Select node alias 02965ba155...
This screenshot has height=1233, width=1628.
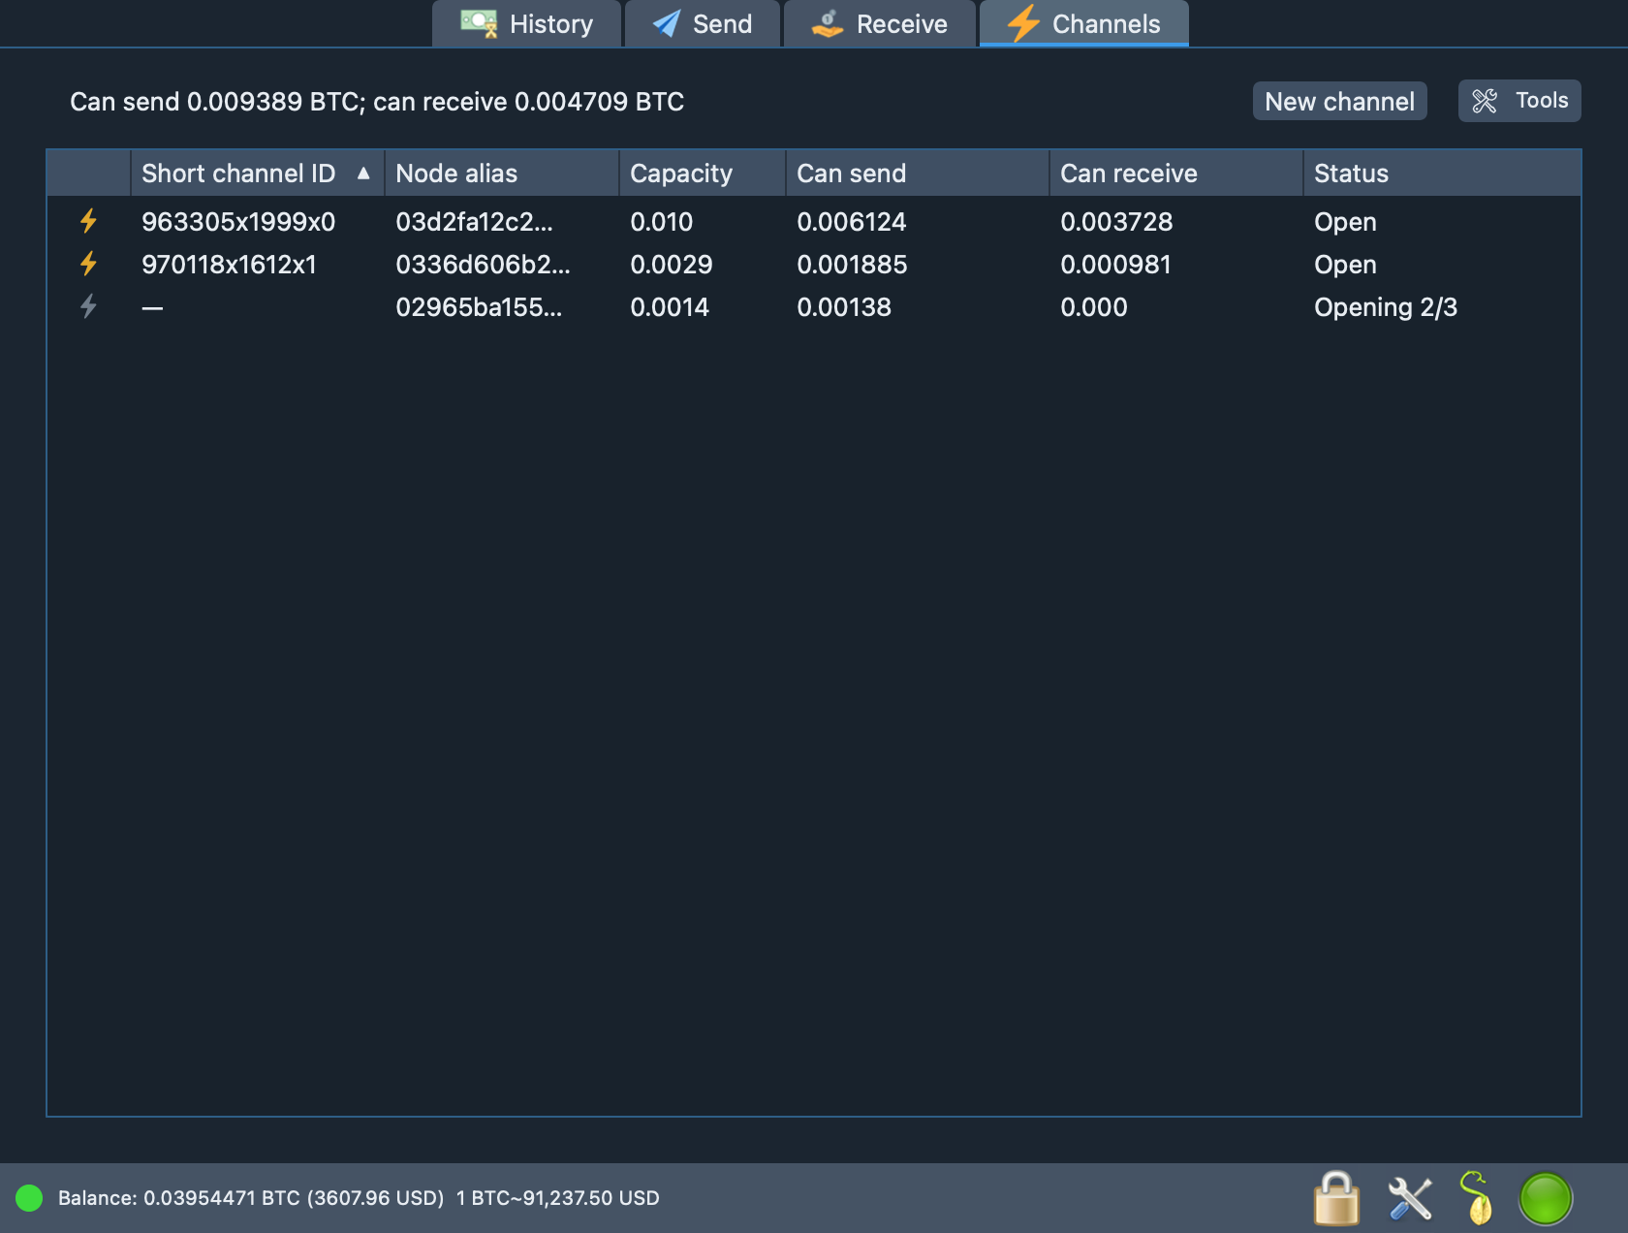click(479, 307)
